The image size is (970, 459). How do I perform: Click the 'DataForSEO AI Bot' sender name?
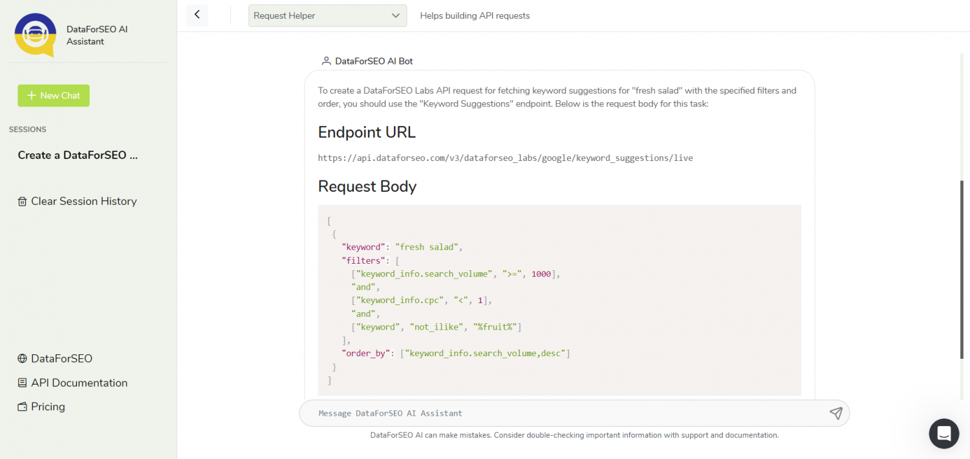[x=374, y=61]
